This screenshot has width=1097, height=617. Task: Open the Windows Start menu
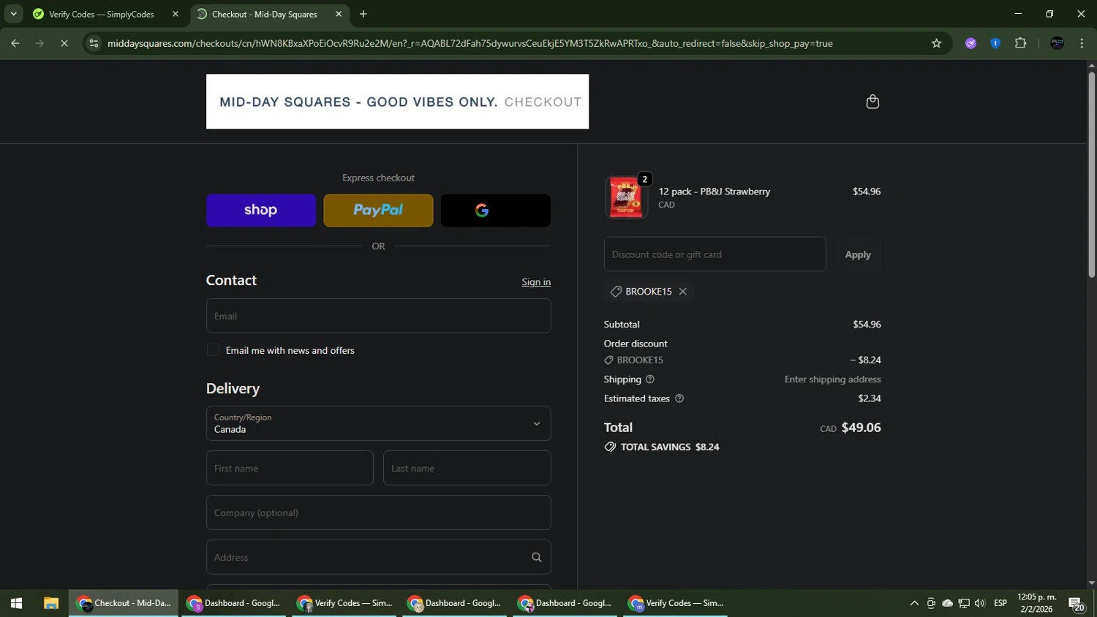[x=16, y=603]
